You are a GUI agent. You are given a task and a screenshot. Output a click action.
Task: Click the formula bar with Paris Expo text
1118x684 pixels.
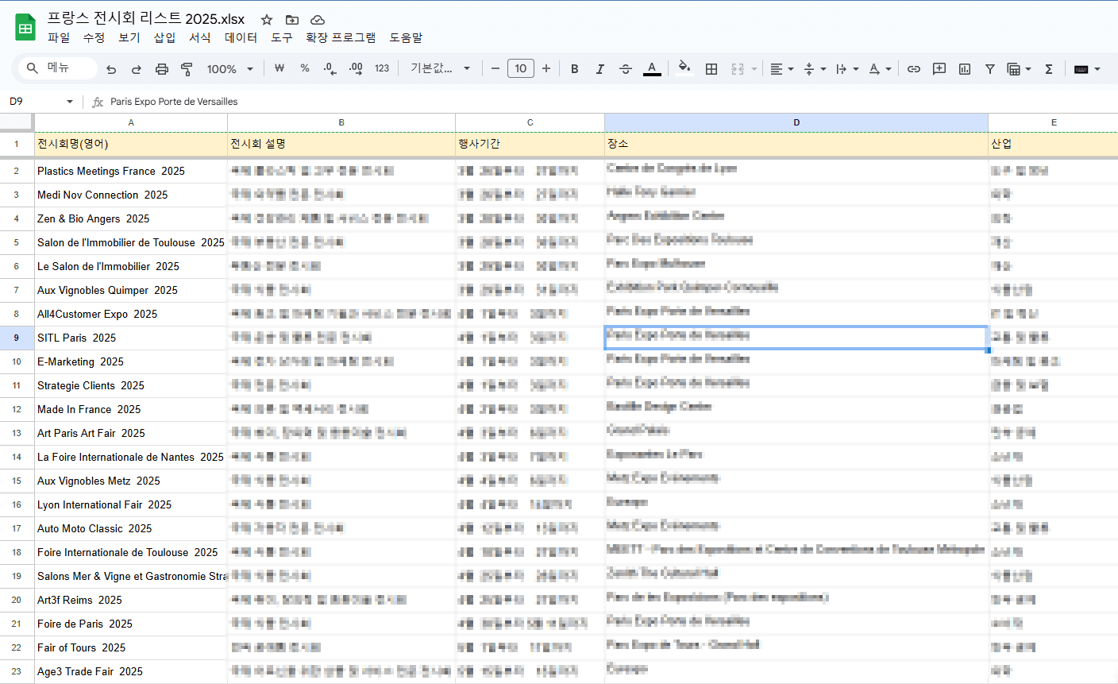(610, 102)
